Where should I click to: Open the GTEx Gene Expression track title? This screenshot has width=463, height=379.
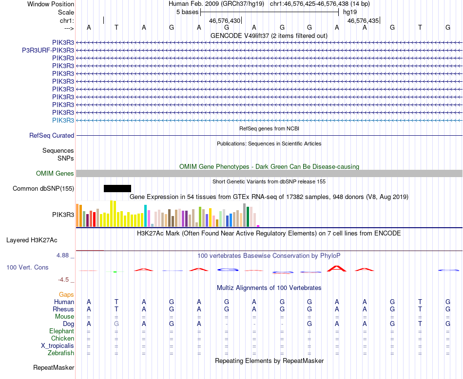[x=269, y=197]
